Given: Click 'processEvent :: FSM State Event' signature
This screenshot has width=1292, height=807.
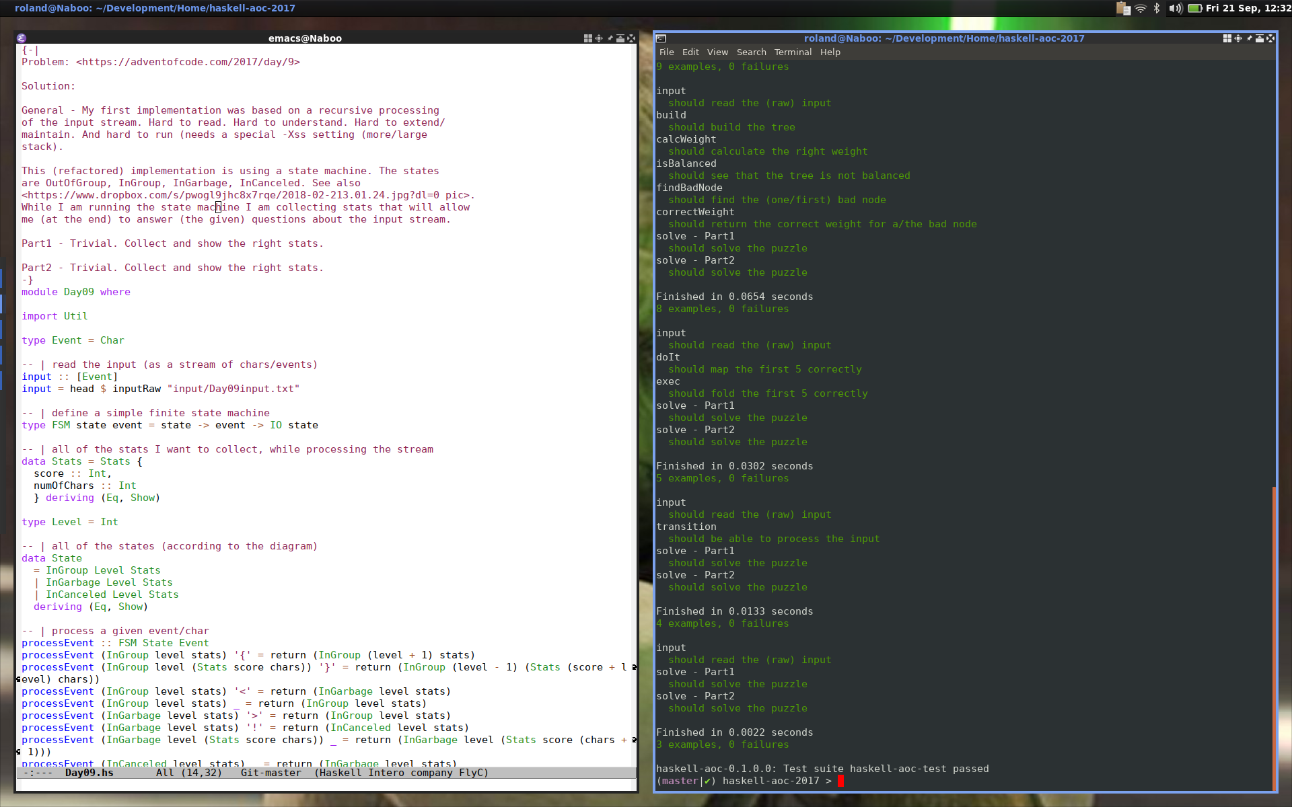Looking at the screenshot, I should click(115, 643).
